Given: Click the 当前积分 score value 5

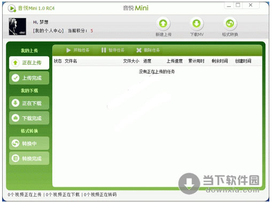Looking at the screenshot, I should click(91, 31).
